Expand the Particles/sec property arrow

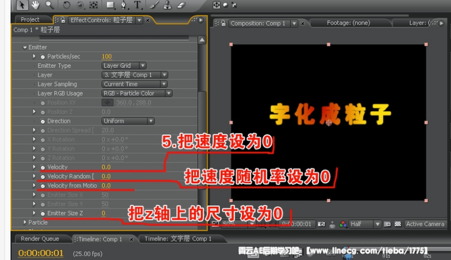[34, 56]
